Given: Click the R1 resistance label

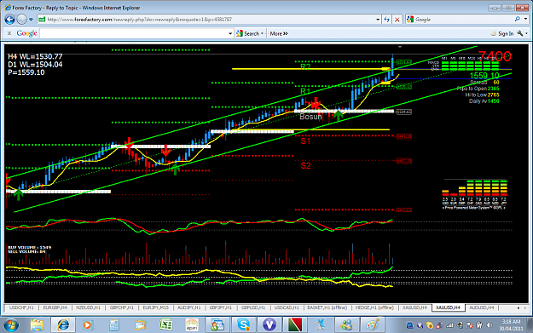Looking at the screenshot, I should [x=305, y=91].
